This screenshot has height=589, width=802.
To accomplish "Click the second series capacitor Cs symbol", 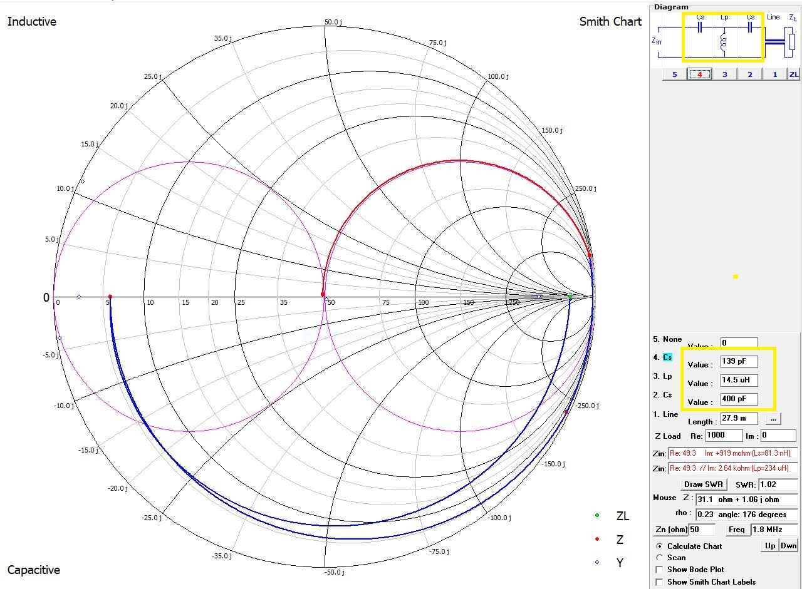I will 750,27.
